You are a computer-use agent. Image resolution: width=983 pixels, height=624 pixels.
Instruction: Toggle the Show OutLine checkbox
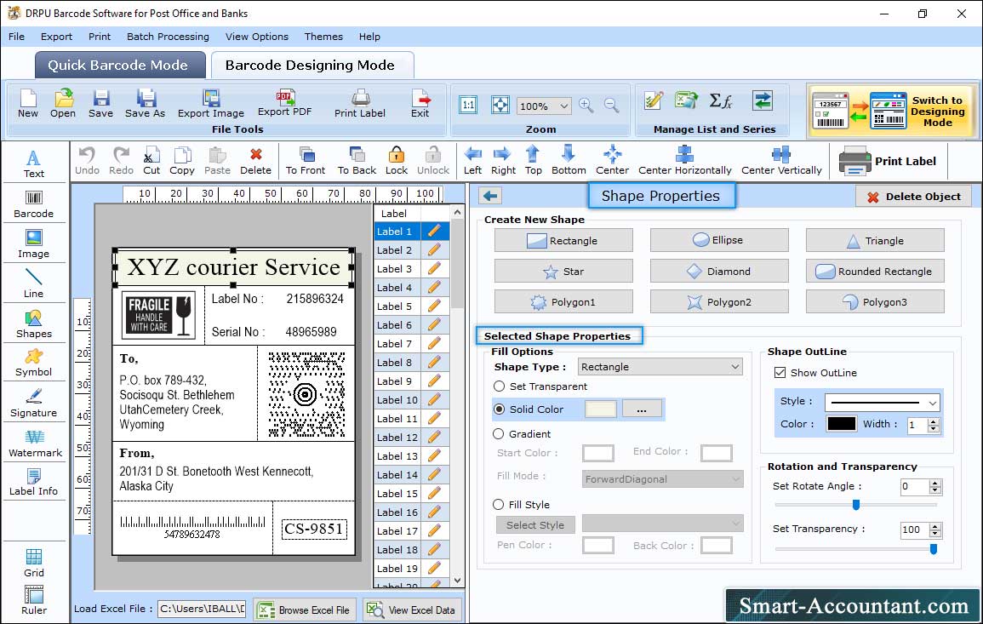780,373
